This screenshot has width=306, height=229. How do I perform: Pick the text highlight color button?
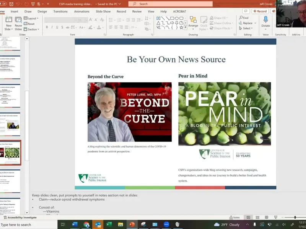[x=90, y=27]
